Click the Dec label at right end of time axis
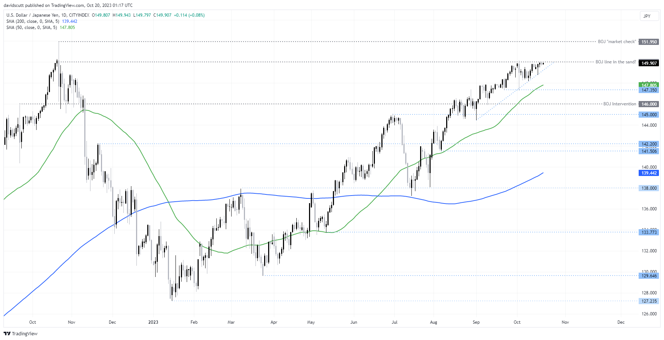 pos(621,322)
